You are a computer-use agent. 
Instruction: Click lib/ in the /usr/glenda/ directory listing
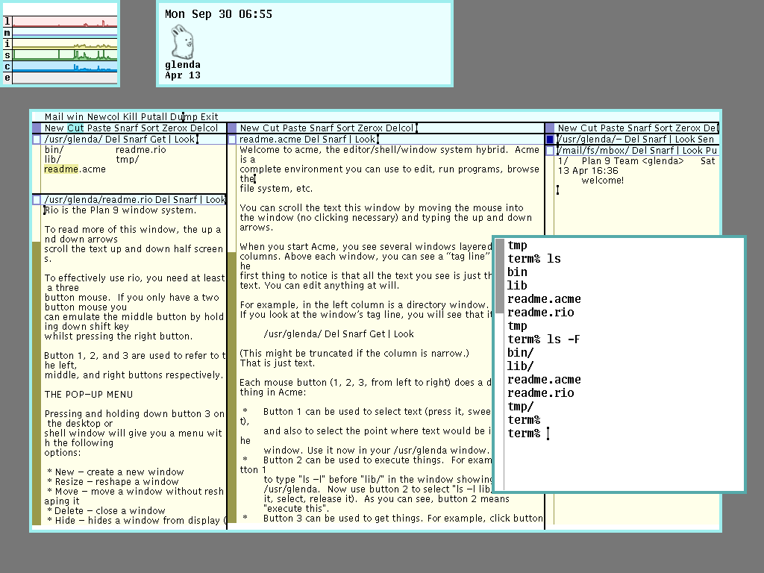click(53, 160)
